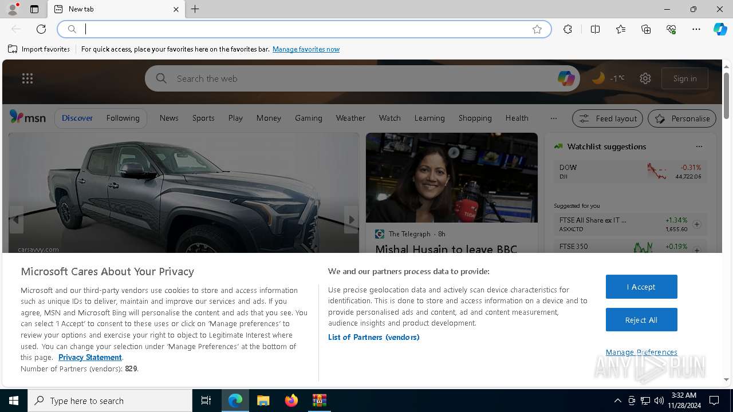This screenshot has height=412, width=733.
Task: Open the Gaming category
Action: (x=309, y=118)
